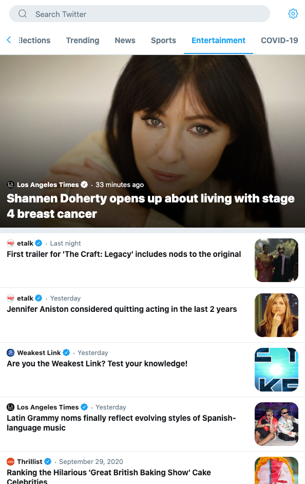Viewport: 305px width, 484px height.
Task: Click the Thrillist profile avatar
Action: click(x=10, y=462)
